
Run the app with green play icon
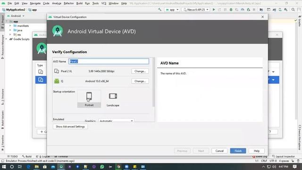(214, 9)
